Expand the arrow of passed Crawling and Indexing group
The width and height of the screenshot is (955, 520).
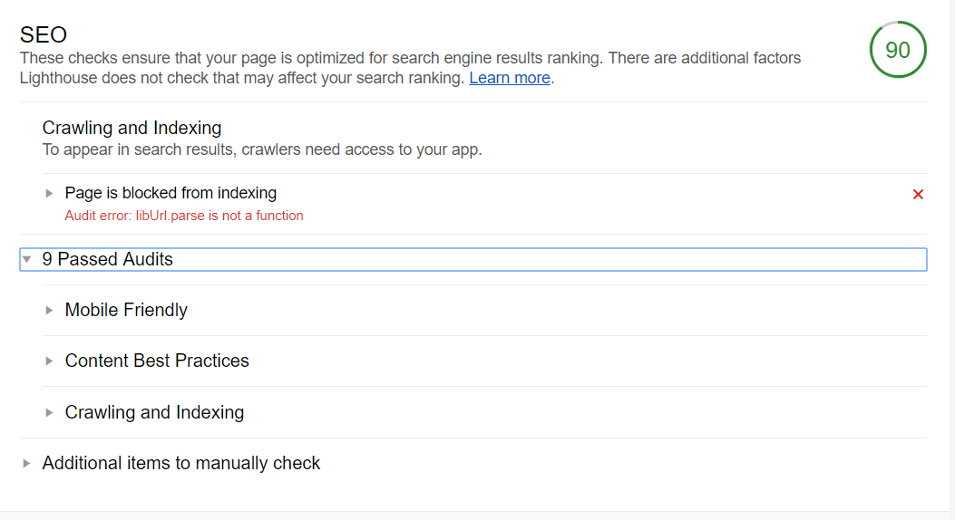pos(49,412)
